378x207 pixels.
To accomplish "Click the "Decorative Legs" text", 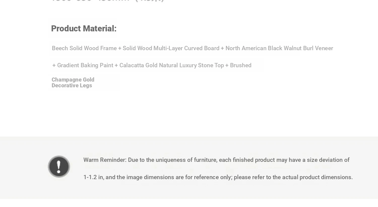I will pyautogui.click(x=72, y=85).
